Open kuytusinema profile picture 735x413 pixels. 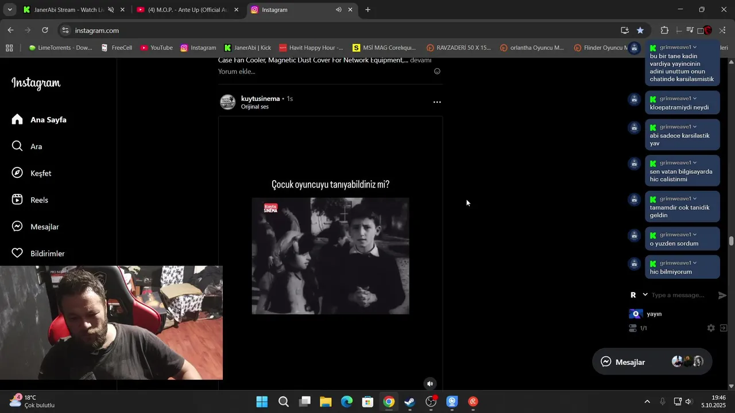(x=227, y=102)
